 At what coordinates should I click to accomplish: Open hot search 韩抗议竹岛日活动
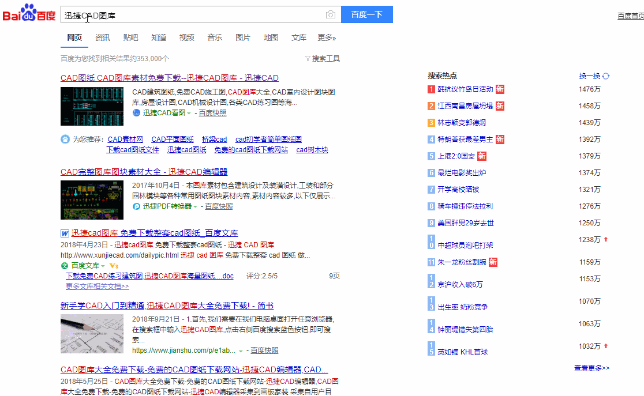tap(465, 89)
